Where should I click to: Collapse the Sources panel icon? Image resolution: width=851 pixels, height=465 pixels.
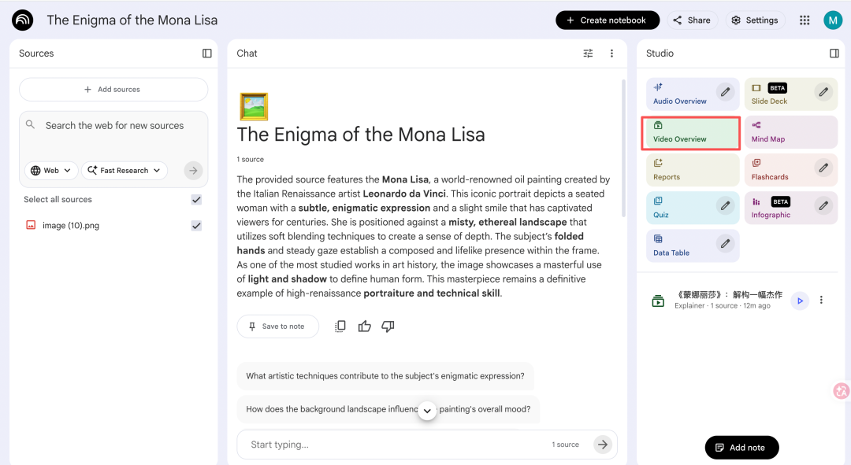point(207,54)
